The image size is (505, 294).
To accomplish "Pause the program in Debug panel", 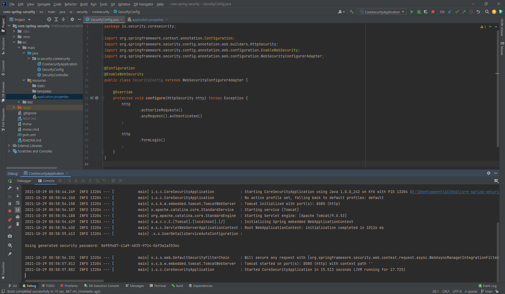I will coord(10,204).
